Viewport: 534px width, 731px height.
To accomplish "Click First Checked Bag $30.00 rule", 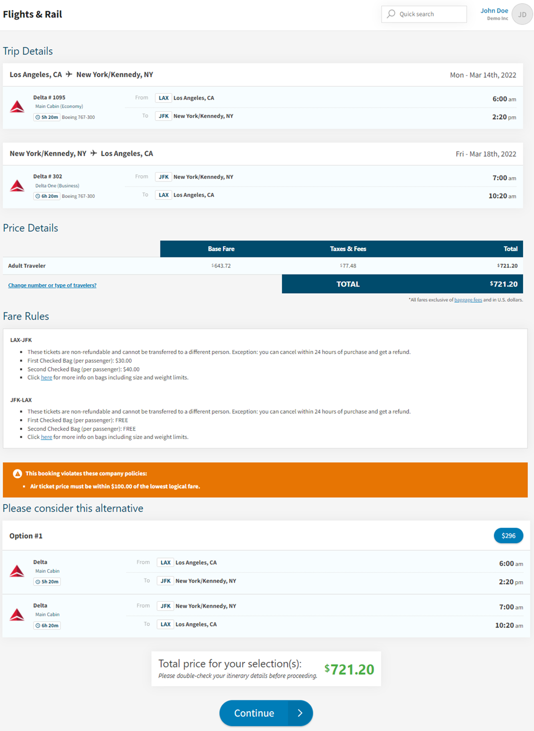I will pyautogui.click(x=79, y=361).
